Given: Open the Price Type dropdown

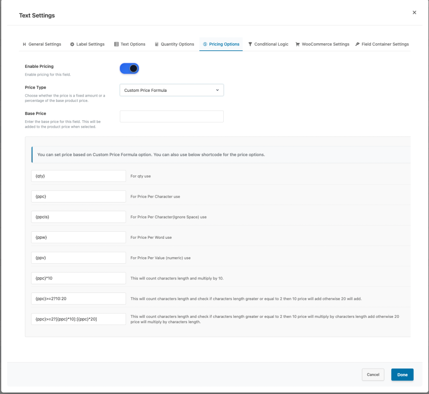Looking at the screenshot, I should click(172, 90).
